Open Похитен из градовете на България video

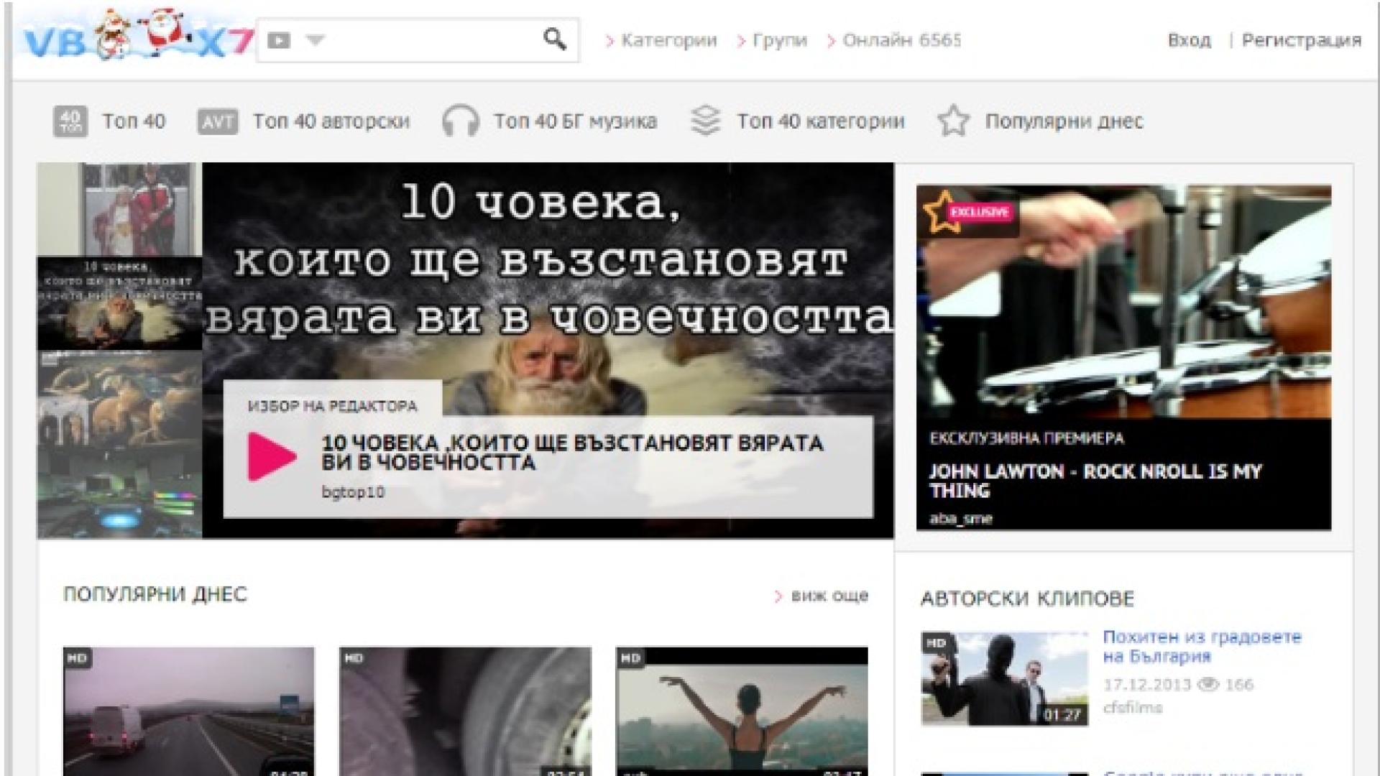(x=1202, y=646)
